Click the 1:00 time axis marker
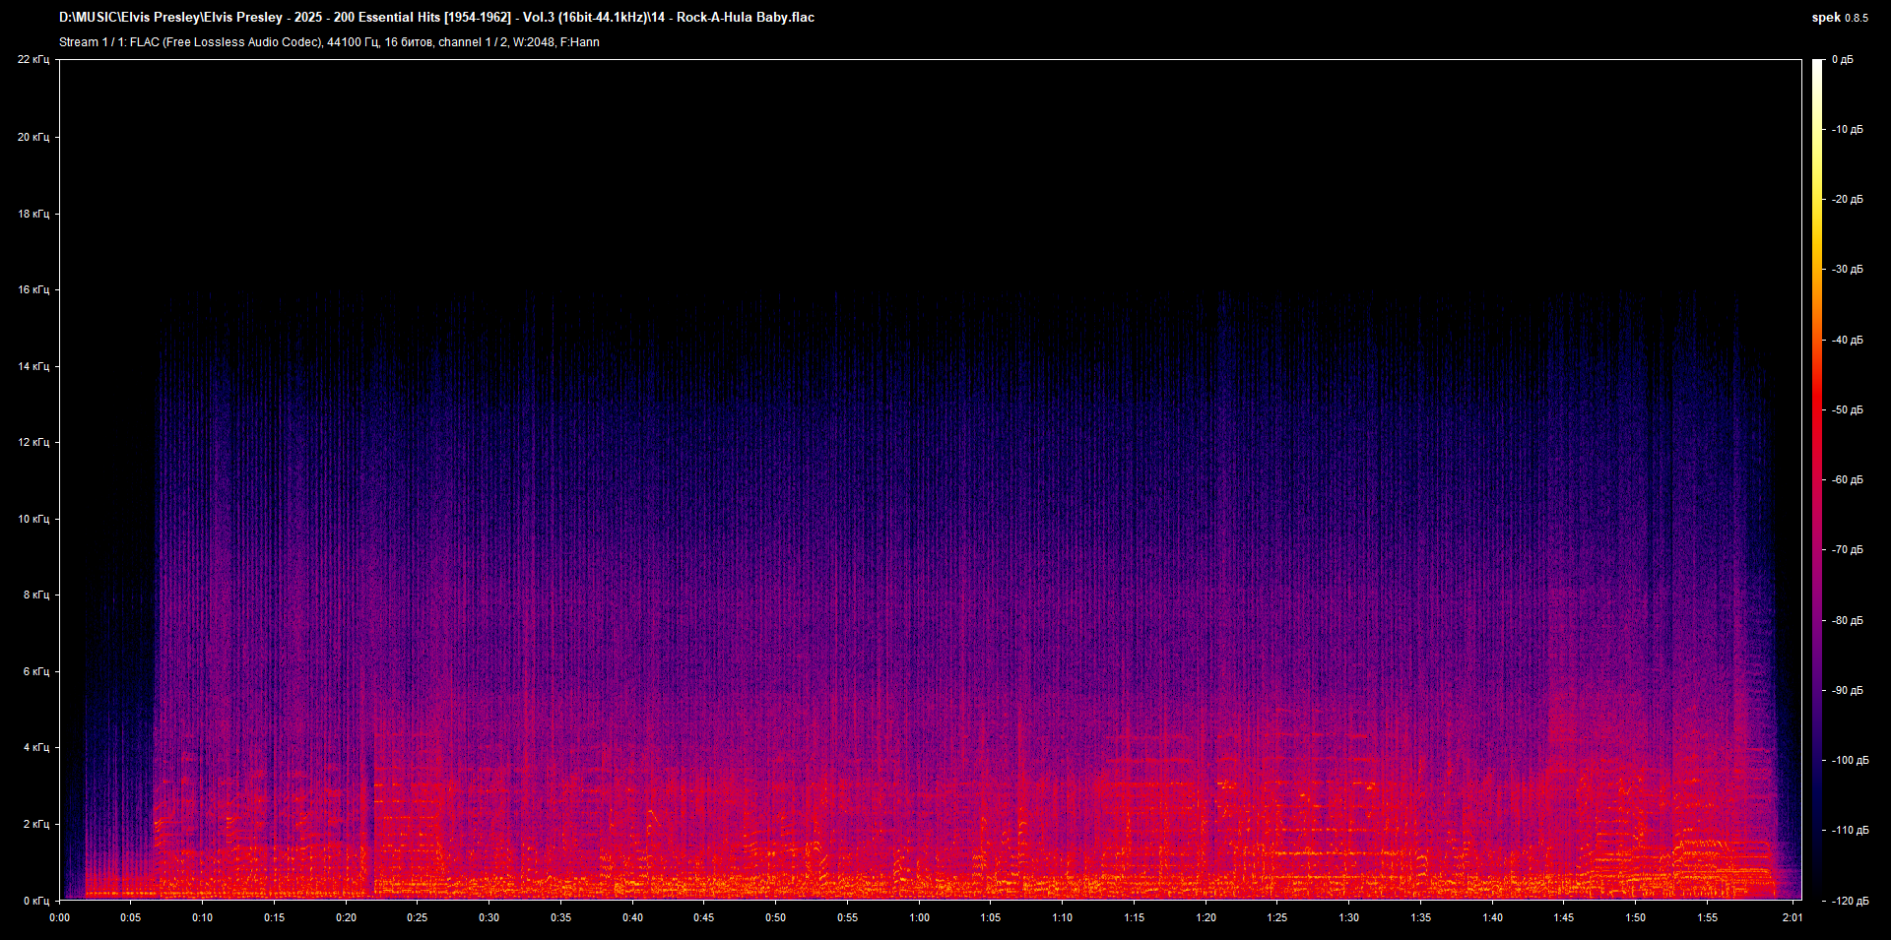Viewport: 1891px width, 940px height. click(918, 917)
